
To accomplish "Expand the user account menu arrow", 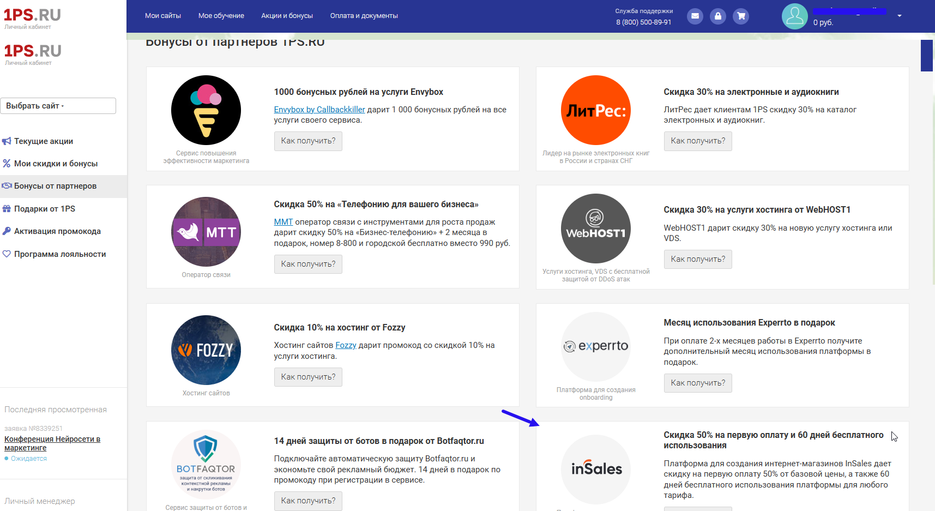I will [x=900, y=16].
